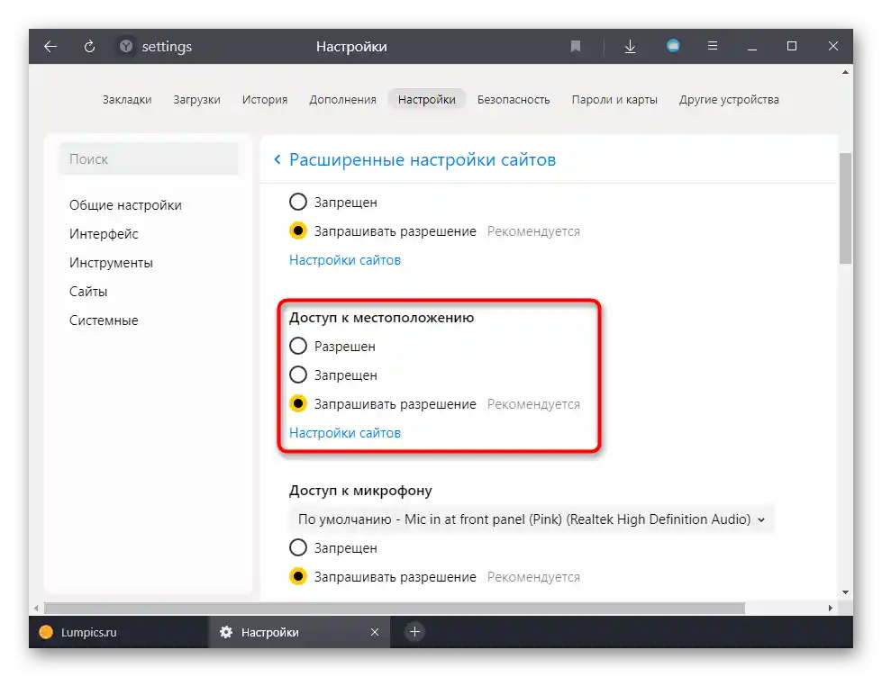The width and height of the screenshot is (882, 677).
Task: Click the horizontal scrollbar thumb
Action: 395,608
